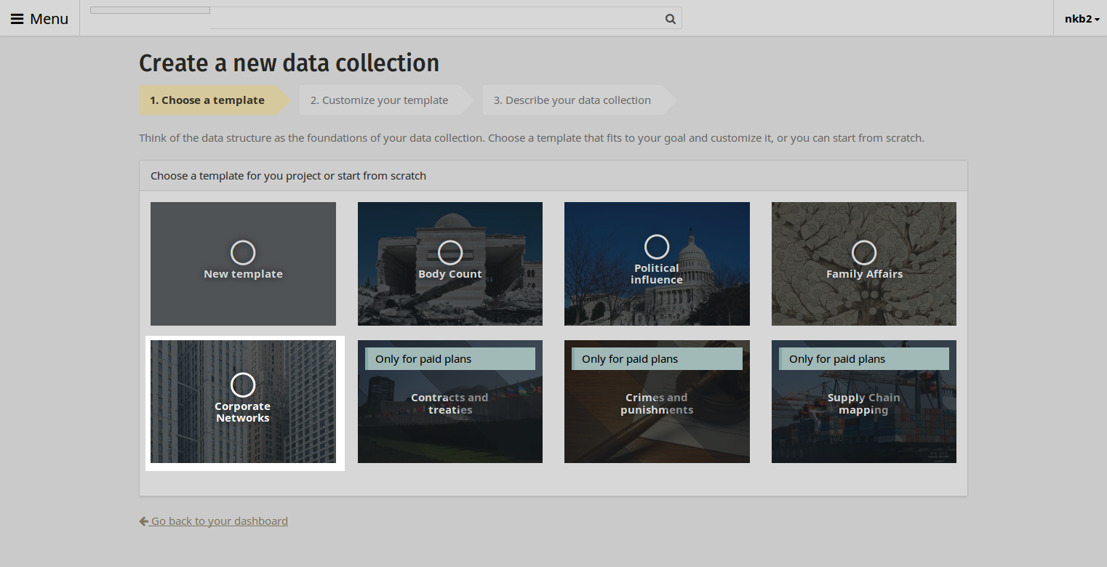This screenshot has width=1107, height=567.
Task: Click the Crimes and punishments template card
Action: [x=657, y=401]
